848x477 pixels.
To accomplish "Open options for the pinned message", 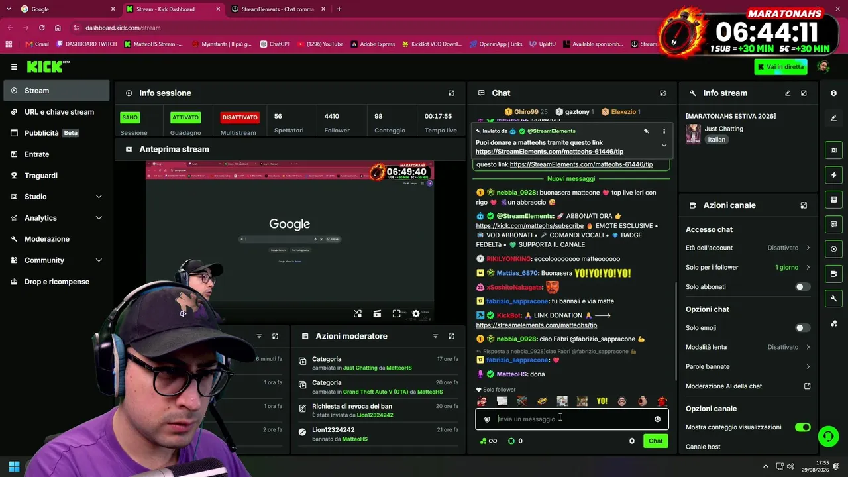I will (664, 131).
